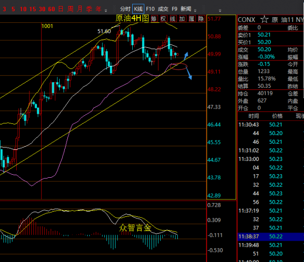Click the favorite star next to CONX
This screenshot has width=304, height=262.
[264, 19]
